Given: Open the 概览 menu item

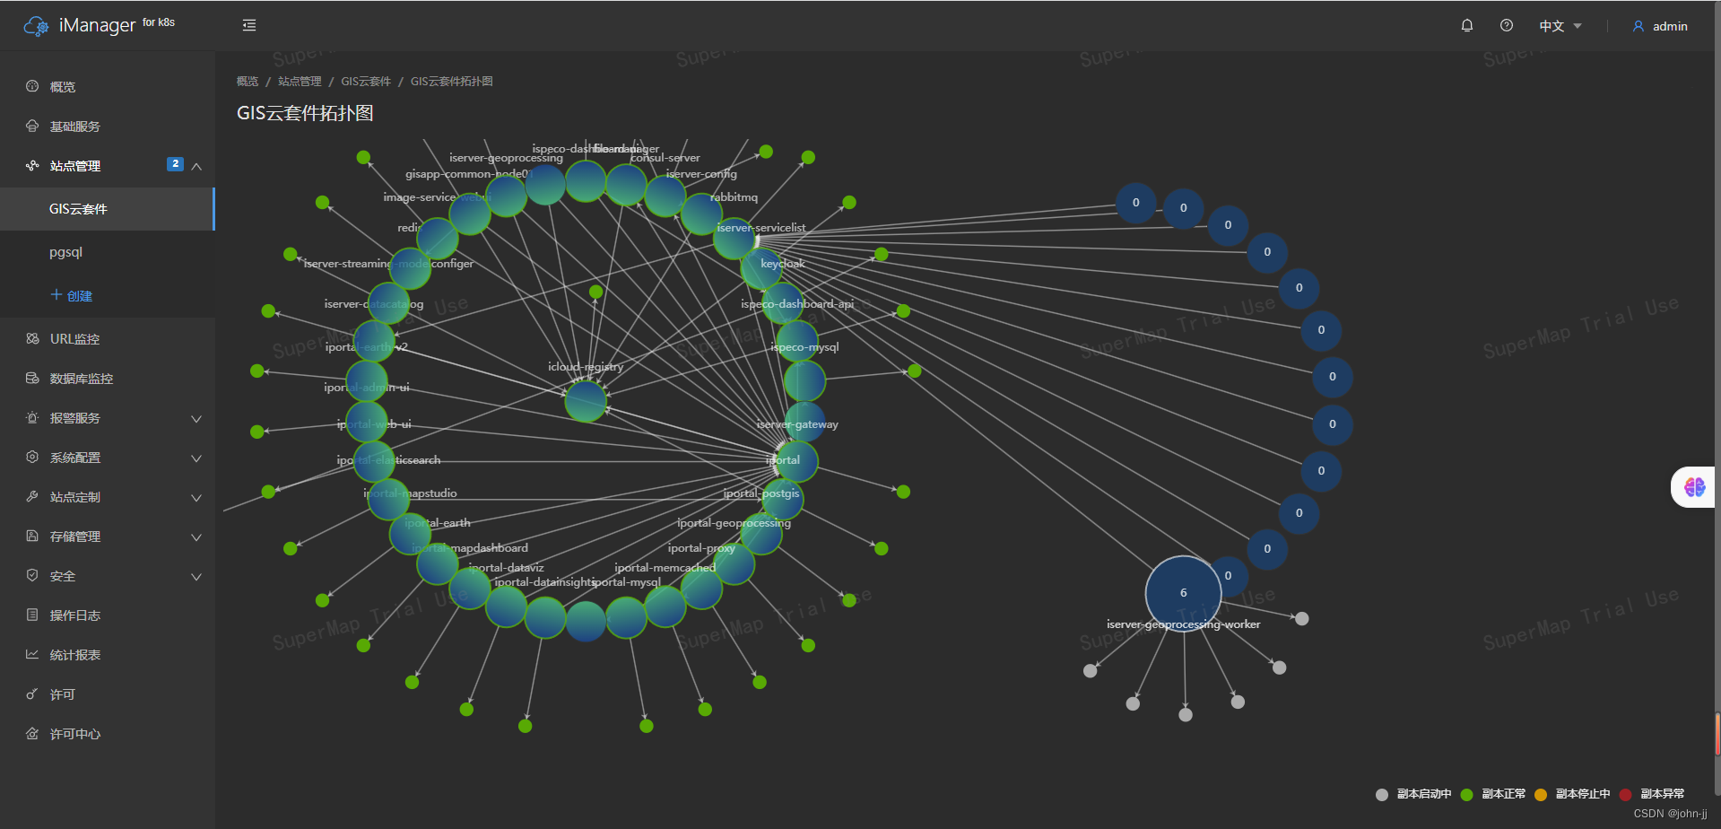Looking at the screenshot, I should click(108, 86).
